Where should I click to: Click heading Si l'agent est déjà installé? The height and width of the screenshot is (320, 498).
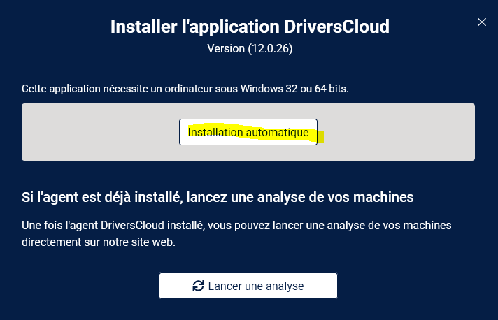click(218, 197)
